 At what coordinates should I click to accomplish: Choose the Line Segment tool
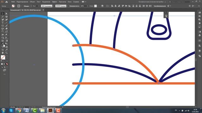pos(6,23)
